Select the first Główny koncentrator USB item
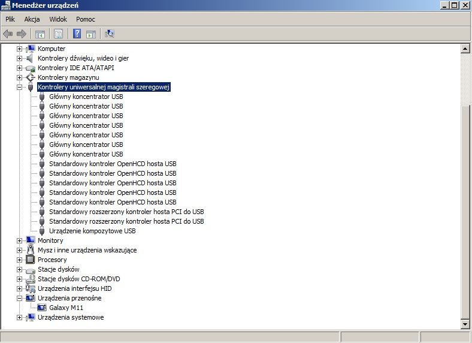 [86, 97]
